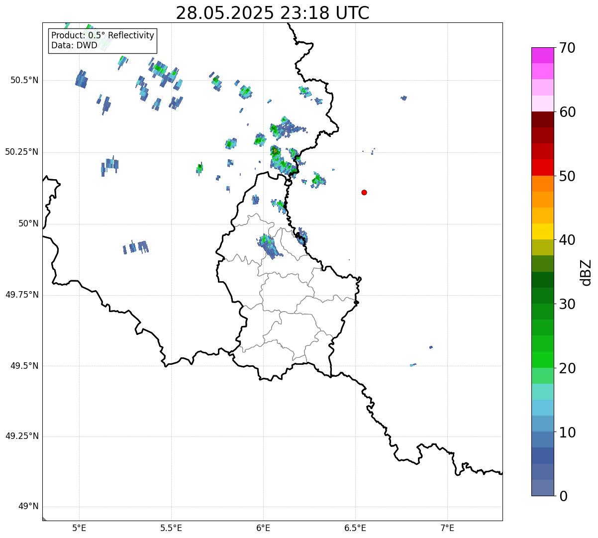Click the 5°E longitude label
This screenshot has width=598, height=538.
coord(79,528)
